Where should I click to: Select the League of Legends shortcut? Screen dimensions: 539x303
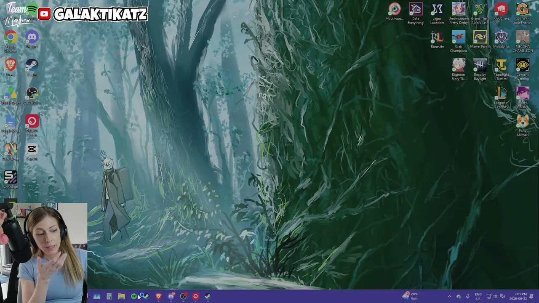(x=501, y=98)
